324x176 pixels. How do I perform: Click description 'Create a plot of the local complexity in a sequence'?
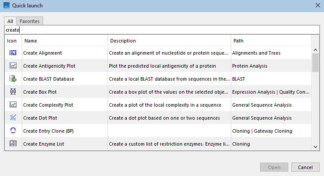[x=165, y=105]
